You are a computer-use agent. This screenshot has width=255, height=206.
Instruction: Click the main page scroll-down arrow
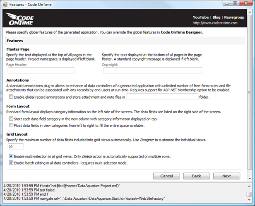click(250, 179)
